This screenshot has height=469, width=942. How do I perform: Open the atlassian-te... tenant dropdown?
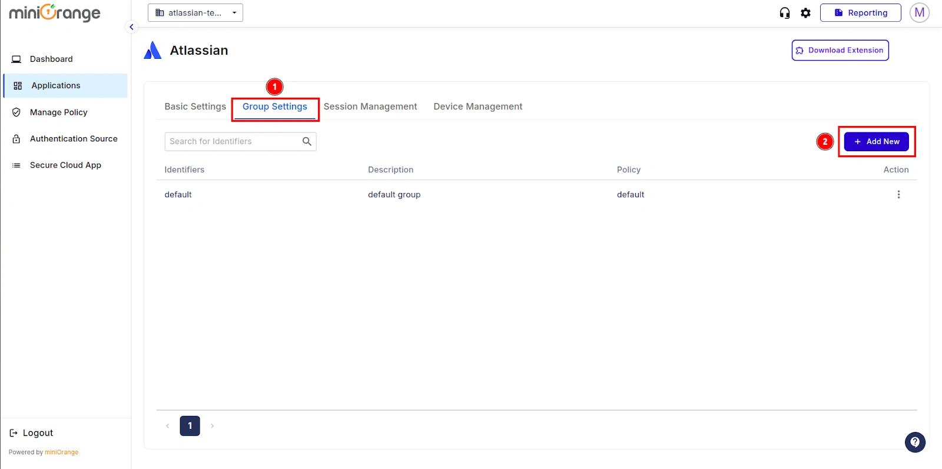[195, 13]
